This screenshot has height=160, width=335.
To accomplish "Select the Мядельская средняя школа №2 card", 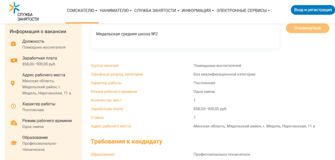I will (185, 36).
